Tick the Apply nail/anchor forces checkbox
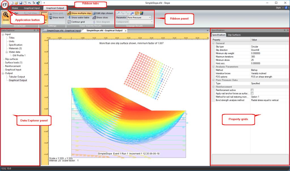This screenshot has width=290, height=171. click(x=252, y=93)
